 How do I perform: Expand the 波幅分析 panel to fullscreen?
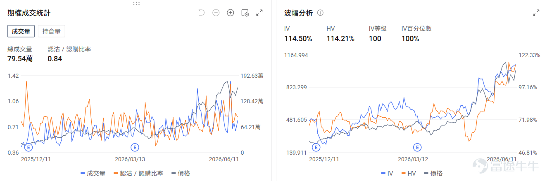[x=536, y=13]
